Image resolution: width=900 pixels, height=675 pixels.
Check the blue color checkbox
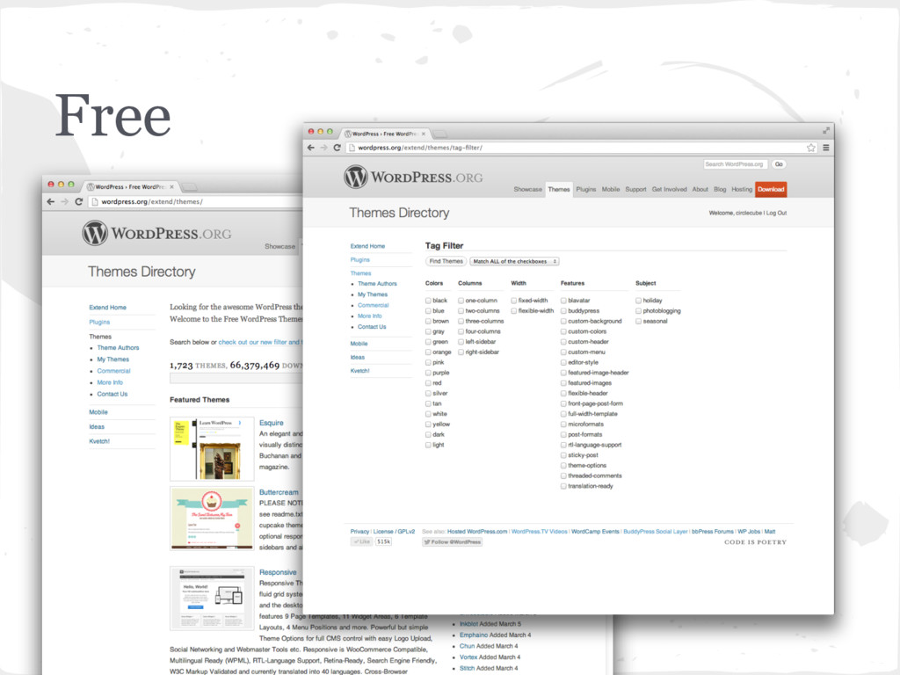click(428, 310)
